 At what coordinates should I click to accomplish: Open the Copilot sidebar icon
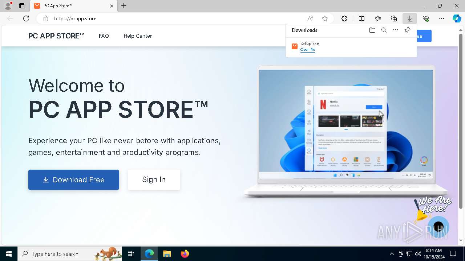point(457,18)
